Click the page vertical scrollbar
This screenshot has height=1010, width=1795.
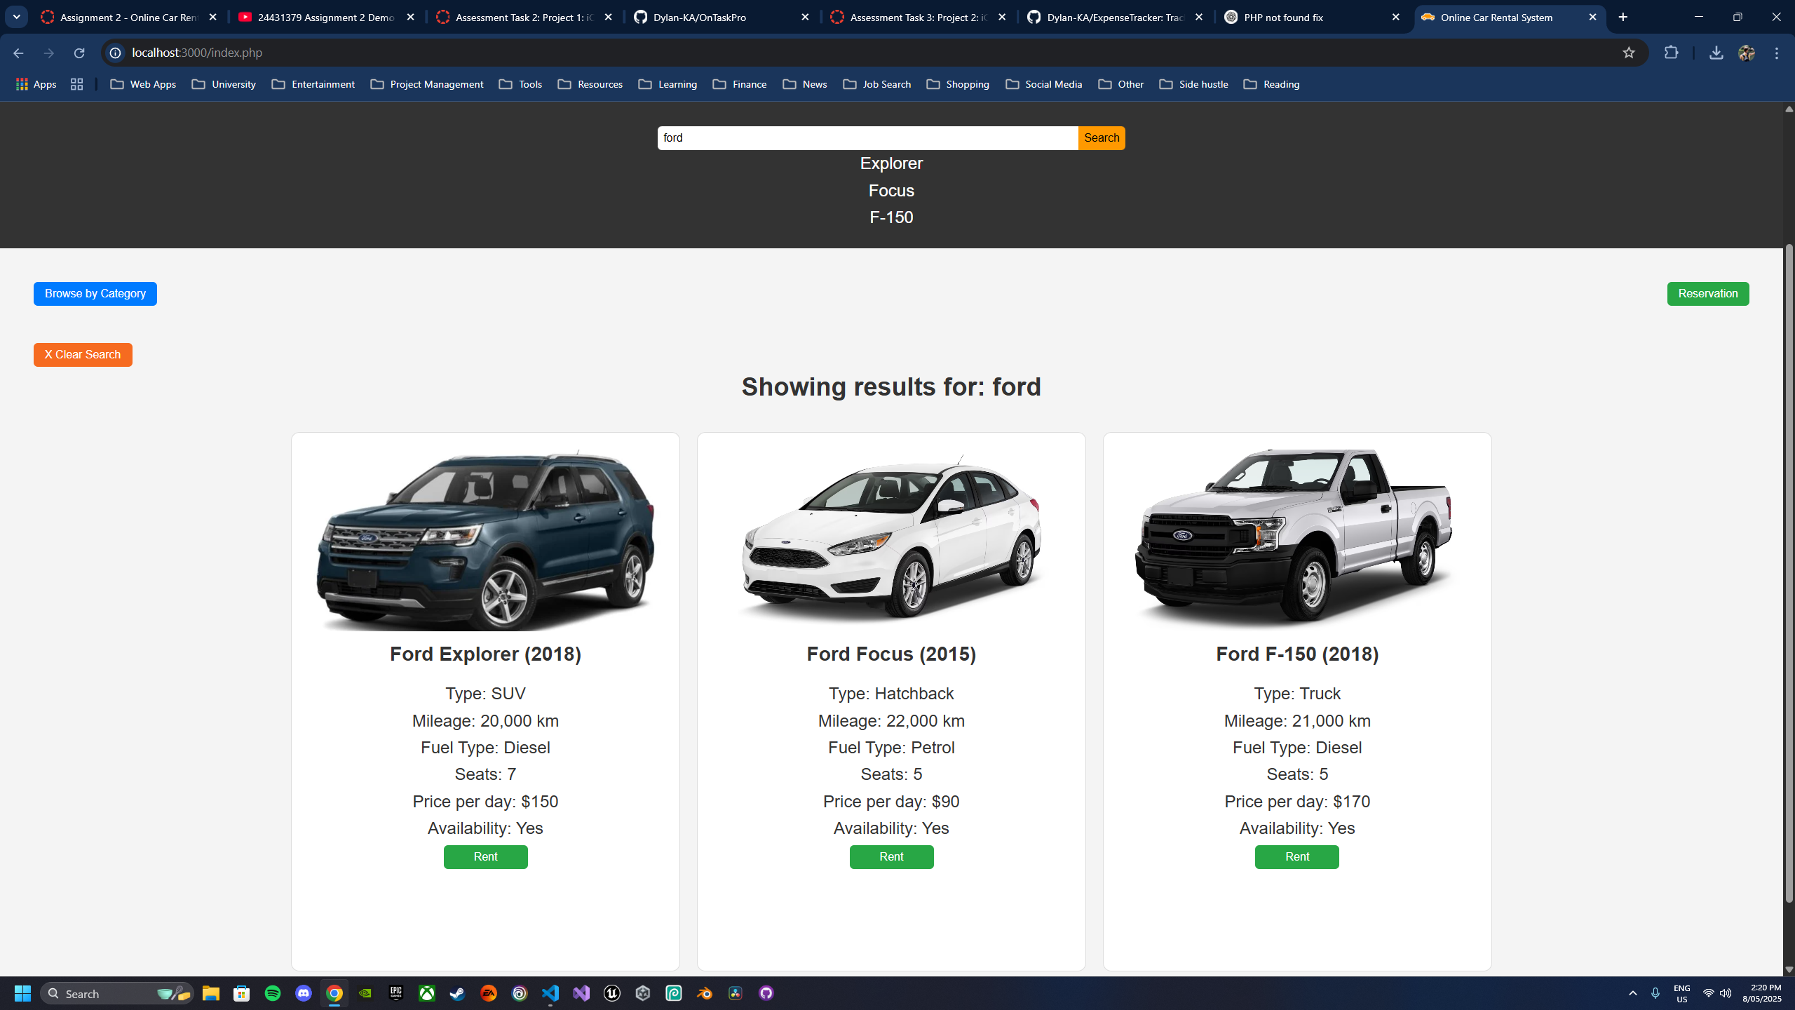1789,574
